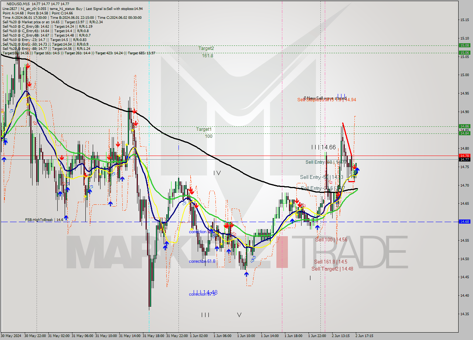Click the '30 May 22:00' time axis label
The image size is (473, 340).
coord(36,336)
